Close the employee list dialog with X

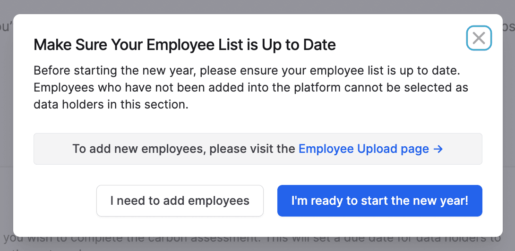[x=479, y=38]
